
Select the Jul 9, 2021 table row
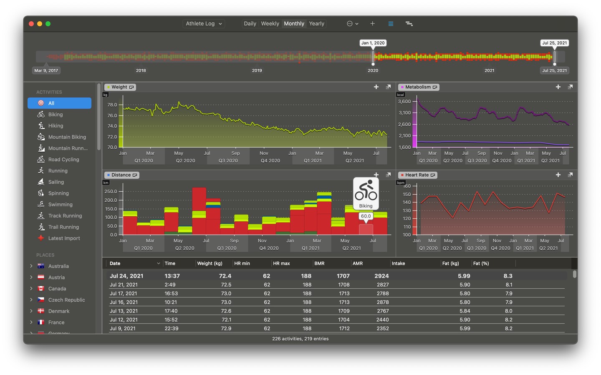(336, 328)
